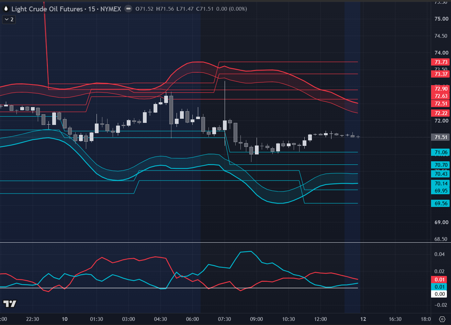Click the C71.51 close value in legend
Viewport: 451px width, 325px height.
[205, 9]
